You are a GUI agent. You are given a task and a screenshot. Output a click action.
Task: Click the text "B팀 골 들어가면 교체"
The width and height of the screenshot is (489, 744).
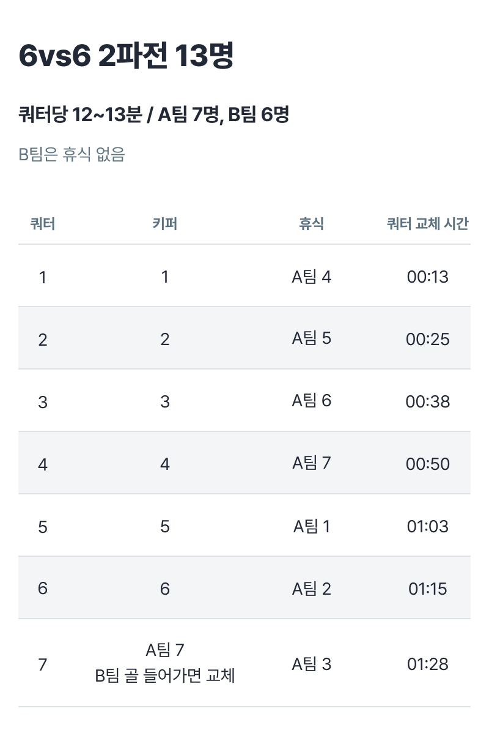tap(165, 676)
